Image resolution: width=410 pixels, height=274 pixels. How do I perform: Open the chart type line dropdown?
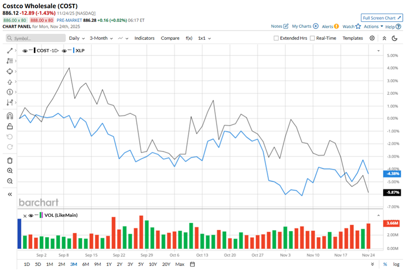(x=123, y=38)
